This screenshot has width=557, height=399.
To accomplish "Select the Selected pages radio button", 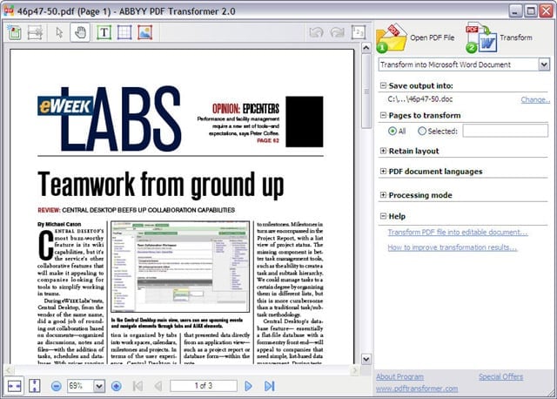I will [x=421, y=132].
